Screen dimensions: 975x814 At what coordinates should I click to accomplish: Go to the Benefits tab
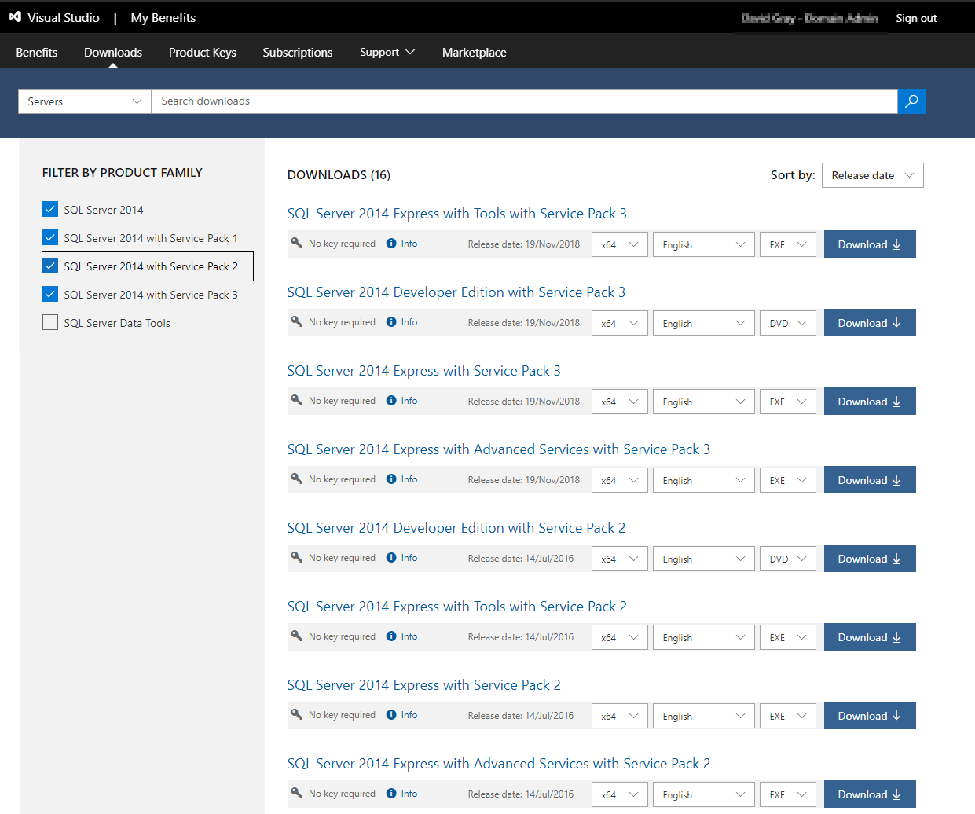tap(37, 52)
